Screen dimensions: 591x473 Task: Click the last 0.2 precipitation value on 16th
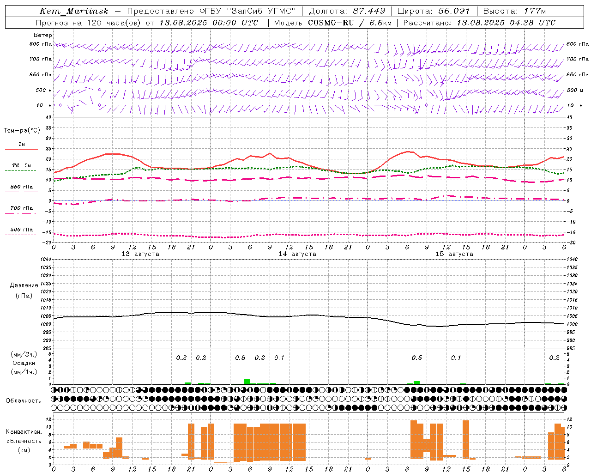tap(554, 358)
